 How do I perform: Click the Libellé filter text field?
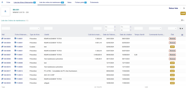pos(48,28)
